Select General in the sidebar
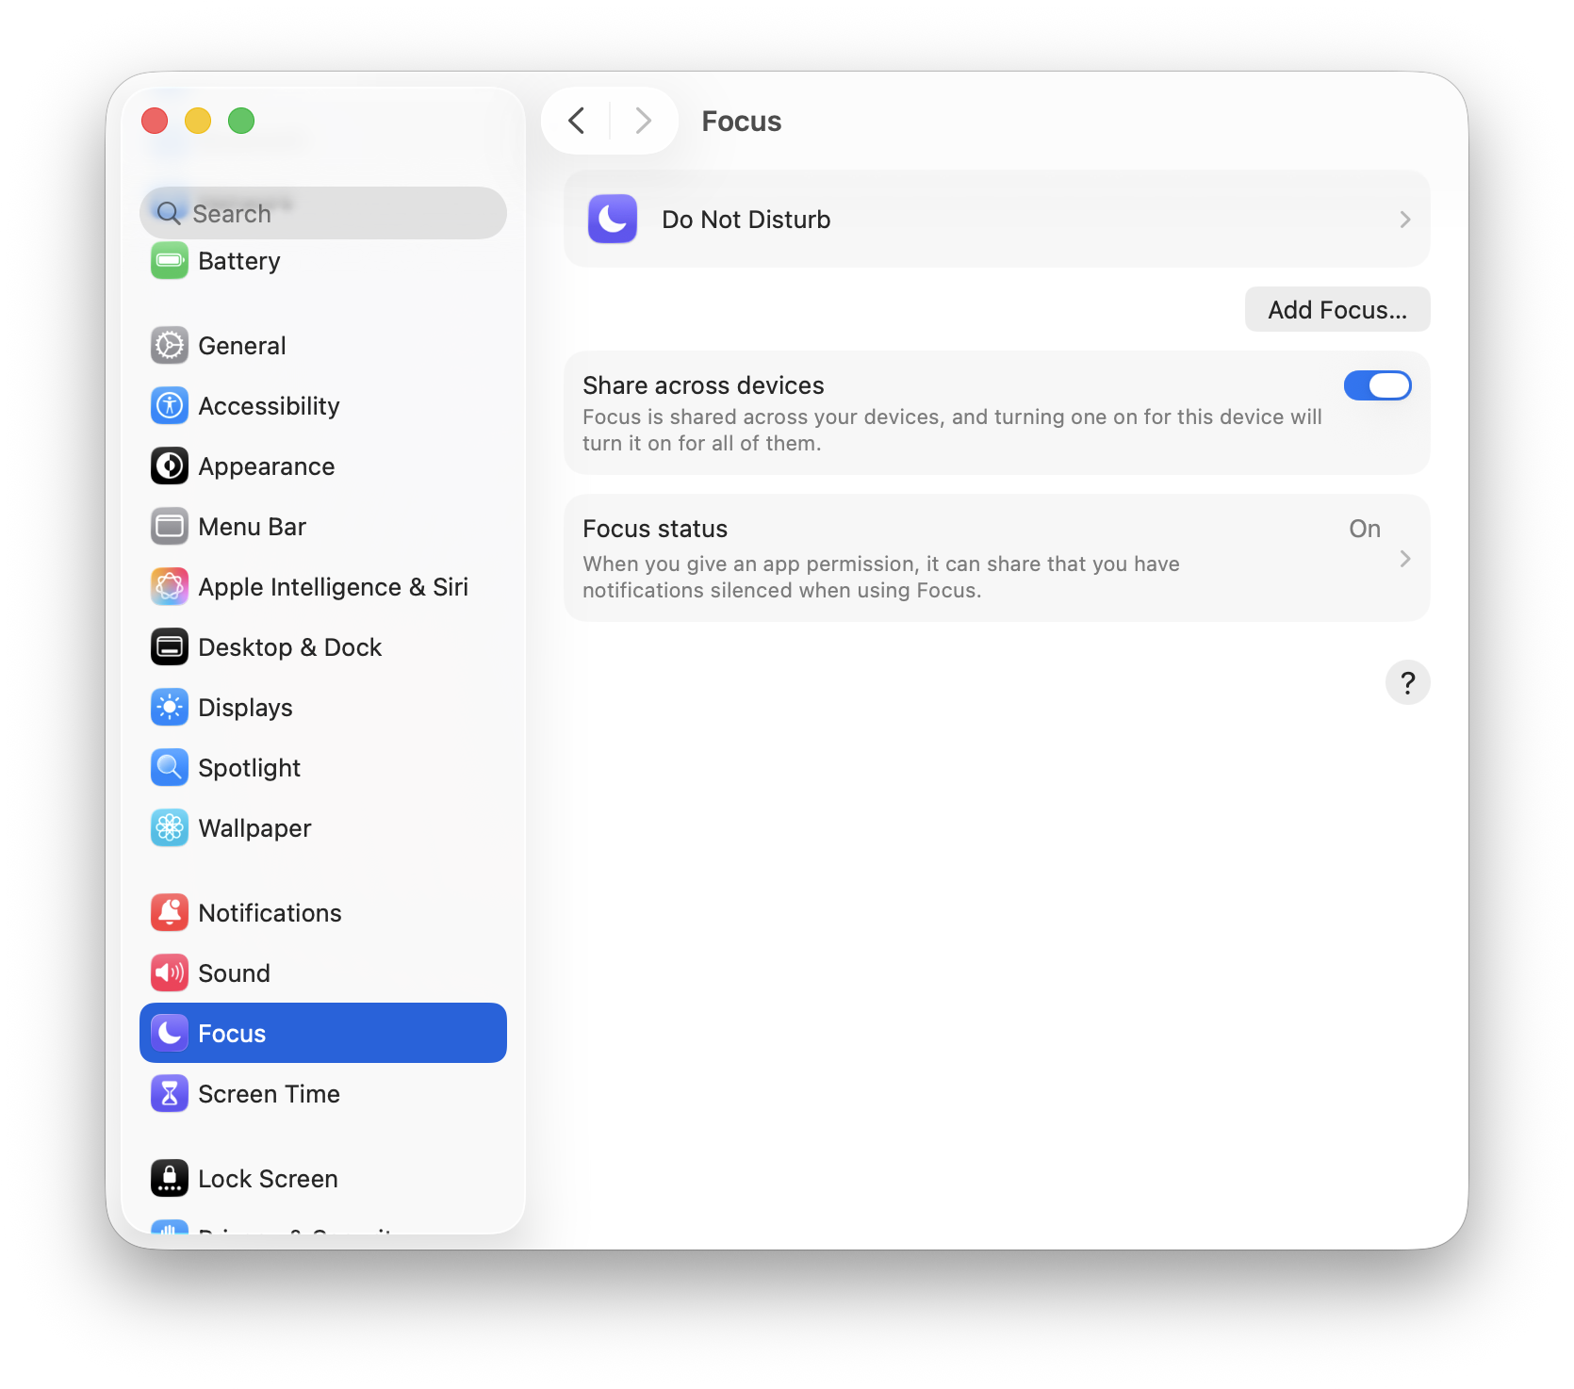The height and width of the screenshot is (1389, 1574). pos(242,346)
